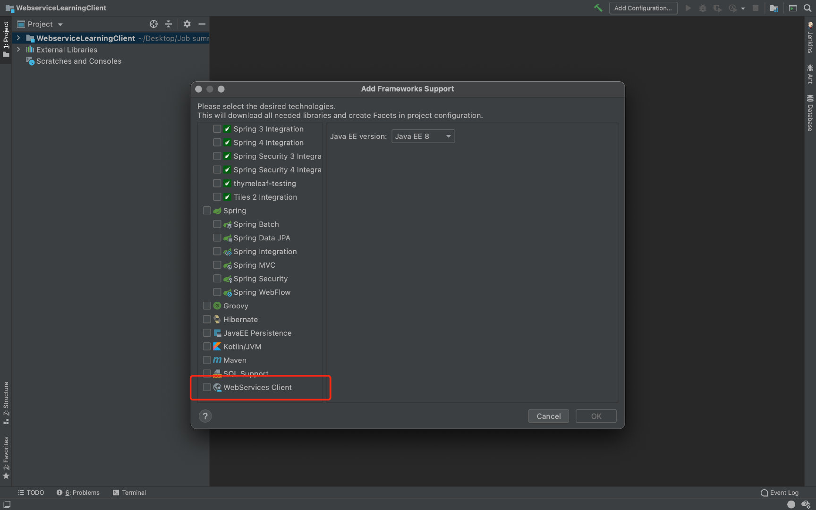The height and width of the screenshot is (510, 816).
Task: Check the JavaEE Persistence checkbox
Action: tap(207, 333)
